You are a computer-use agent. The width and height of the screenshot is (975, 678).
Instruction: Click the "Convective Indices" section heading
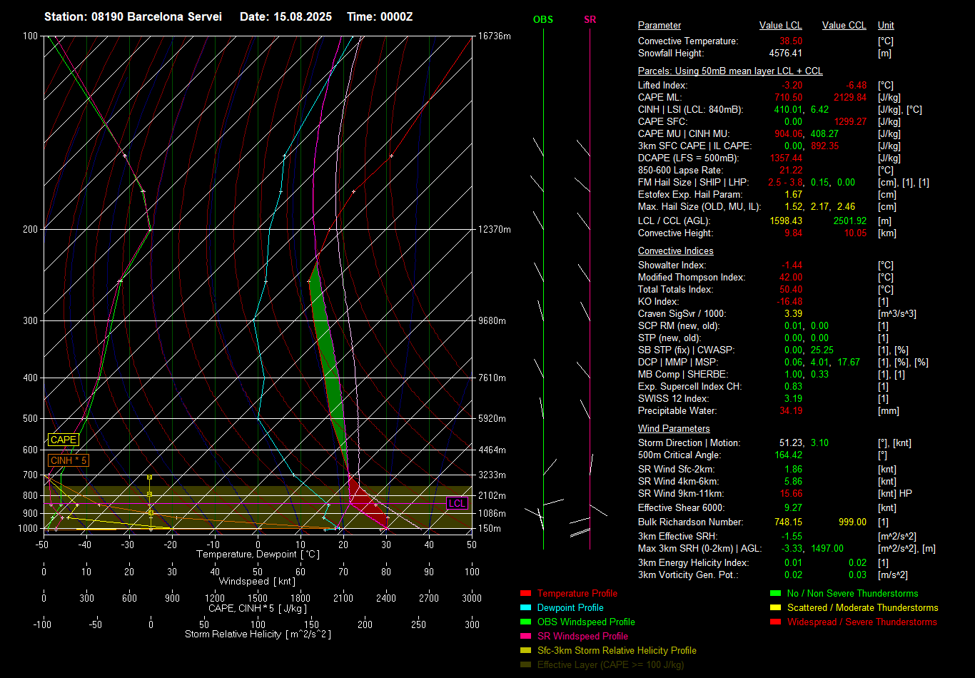coord(675,251)
